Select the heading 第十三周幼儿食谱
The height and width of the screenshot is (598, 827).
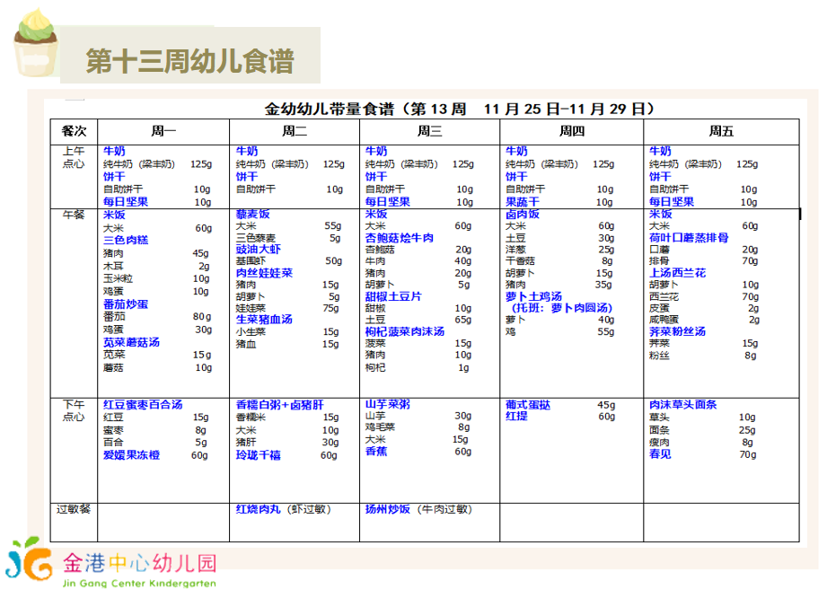pyautogui.click(x=189, y=61)
